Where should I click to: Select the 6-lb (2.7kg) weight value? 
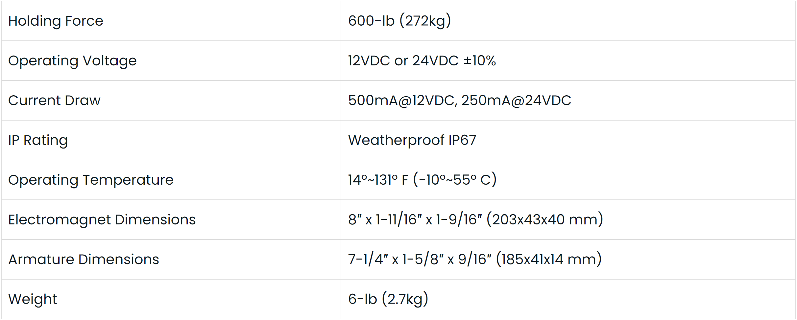[x=388, y=299]
